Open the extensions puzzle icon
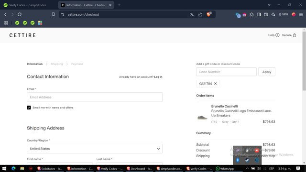306x172 pixels. [x=251, y=14]
